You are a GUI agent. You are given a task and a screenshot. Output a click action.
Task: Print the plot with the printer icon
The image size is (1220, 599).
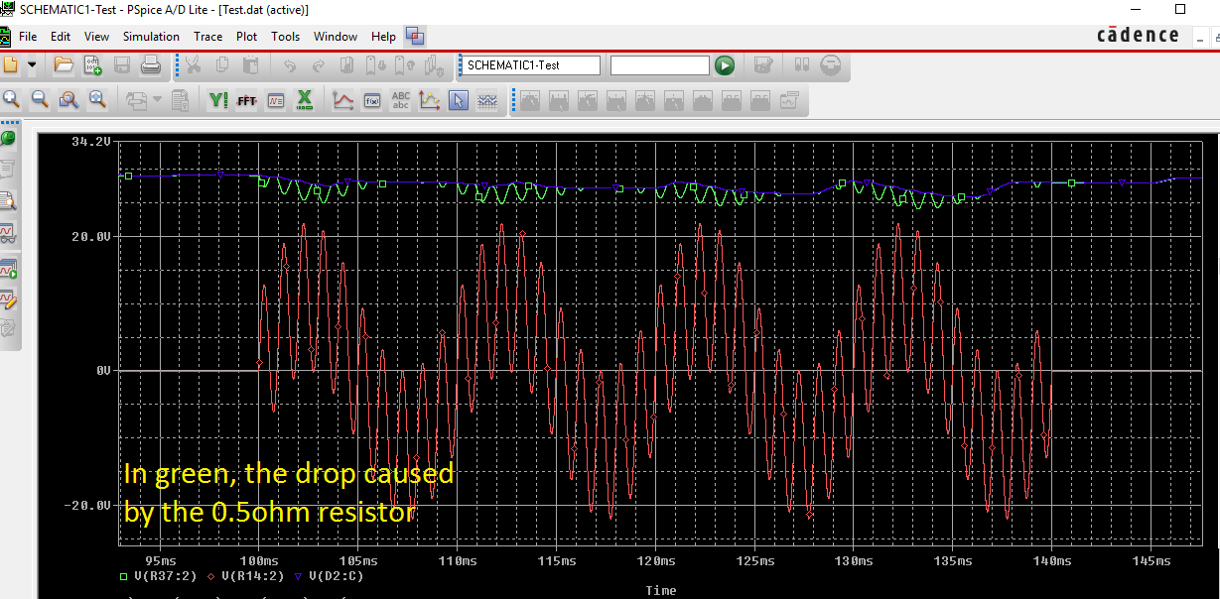(151, 65)
